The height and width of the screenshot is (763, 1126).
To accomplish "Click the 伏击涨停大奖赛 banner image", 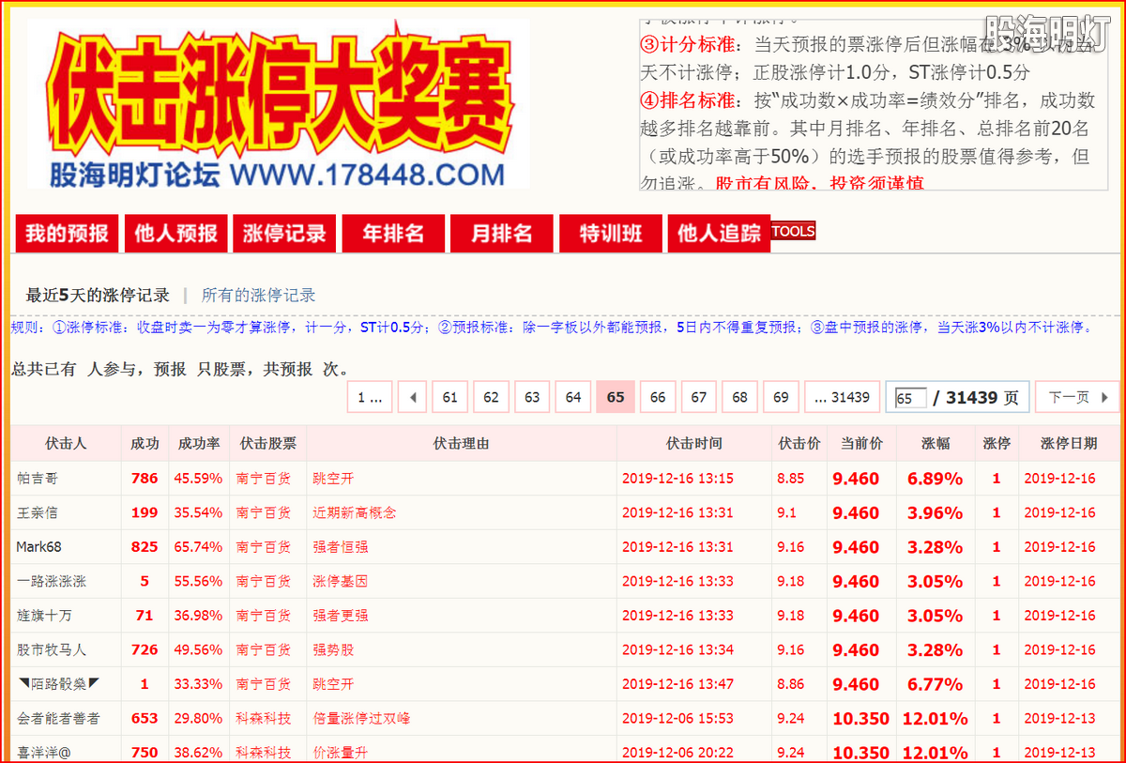I will click(x=279, y=102).
